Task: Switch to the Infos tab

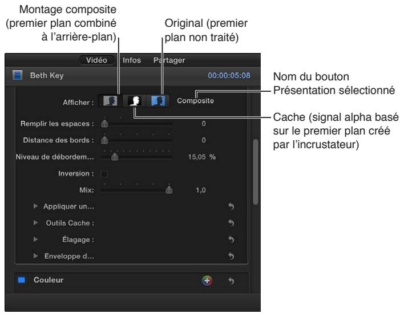Action: coord(132,60)
